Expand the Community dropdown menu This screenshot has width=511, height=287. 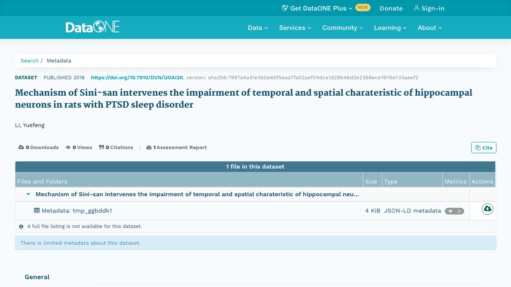pyautogui.click(x=343, y=28)
